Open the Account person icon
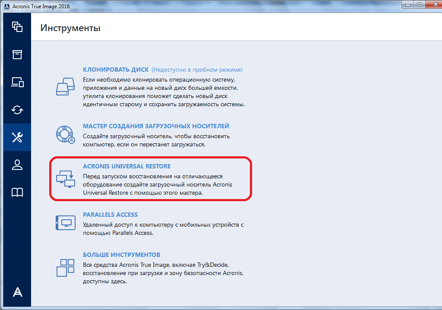This screenshot has width=442, height=310. (17, 165)
